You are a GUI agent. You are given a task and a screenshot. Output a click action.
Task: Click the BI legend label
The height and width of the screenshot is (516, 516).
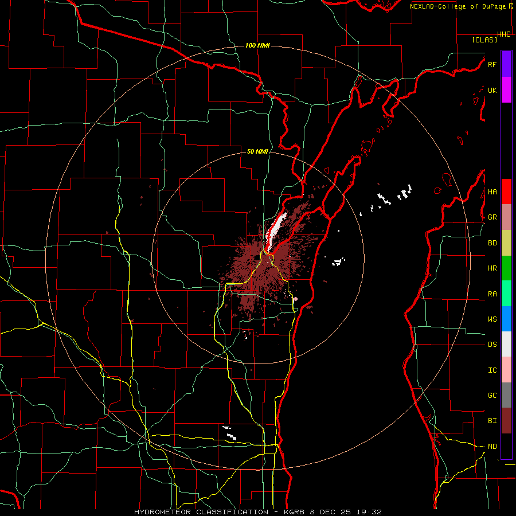click(x=492, y=421)
